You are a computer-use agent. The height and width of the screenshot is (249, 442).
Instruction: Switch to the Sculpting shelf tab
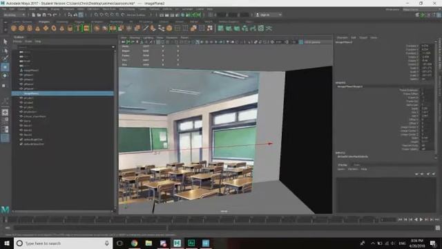coord(61,21)
